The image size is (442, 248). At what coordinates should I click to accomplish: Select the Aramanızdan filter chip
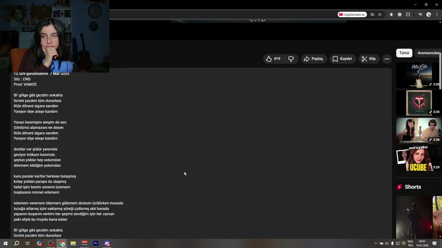(x=428, y=53)
